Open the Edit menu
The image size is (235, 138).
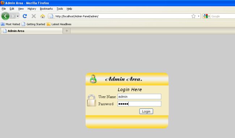pyautogui.click(x=12, y=9)
